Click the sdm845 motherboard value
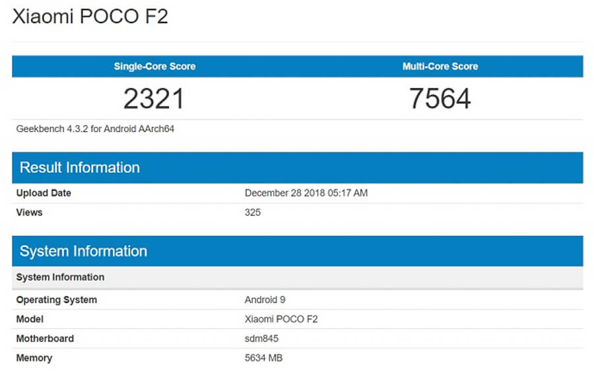The image size is (594, 373). tap(261, 339)
